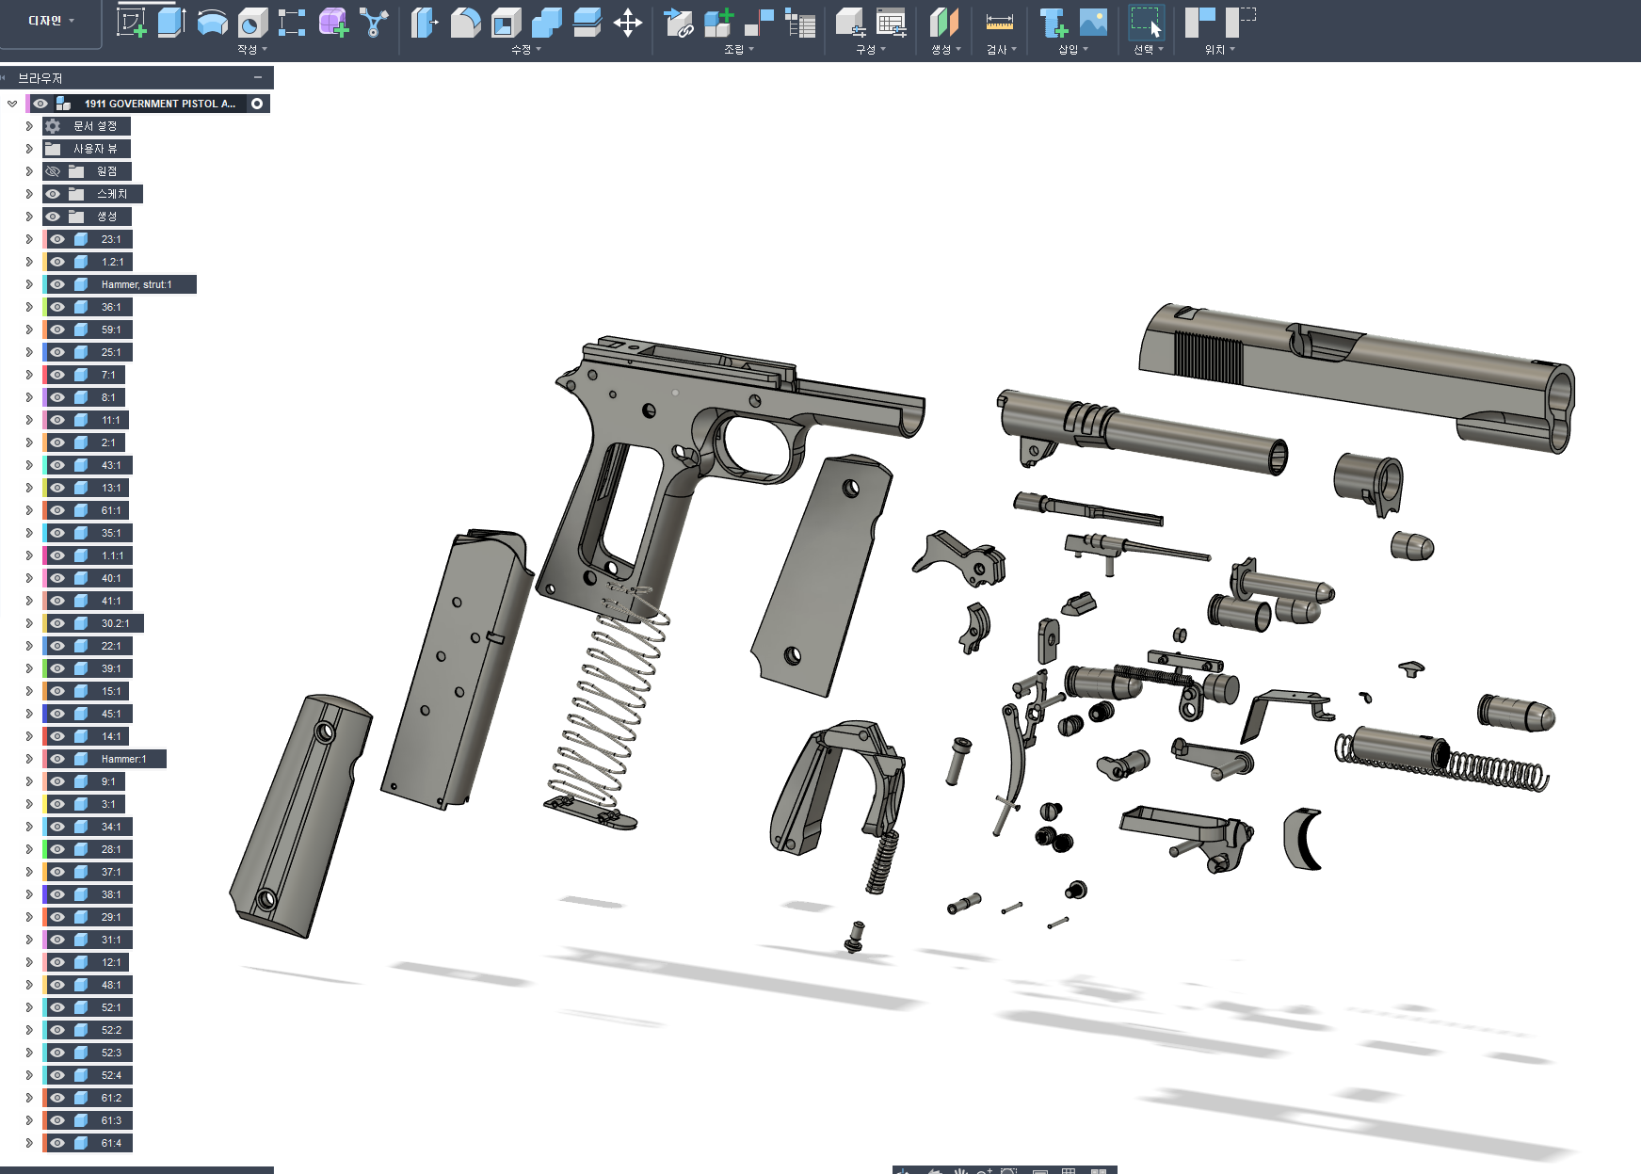Open Insert McMaster-Carr bolt icon
Image resolution: width=1641 pixels, height=1174 pixels.
[x=1053, y=23]
